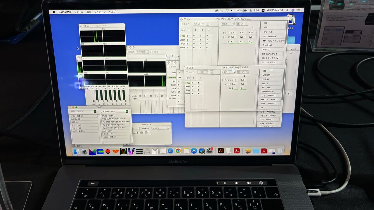Image resolution: width=374 pixels, height=210 pixels.
Task: Select M7 Rainbow cue in #3-CURTAIN
Action: [272, 36]
